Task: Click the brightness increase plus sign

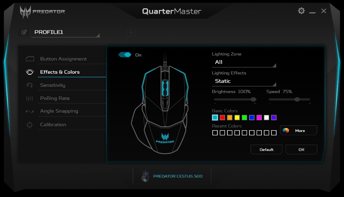Action: click(255, 103)
